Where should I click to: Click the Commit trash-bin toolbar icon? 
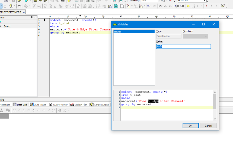(x=78, y=6)
